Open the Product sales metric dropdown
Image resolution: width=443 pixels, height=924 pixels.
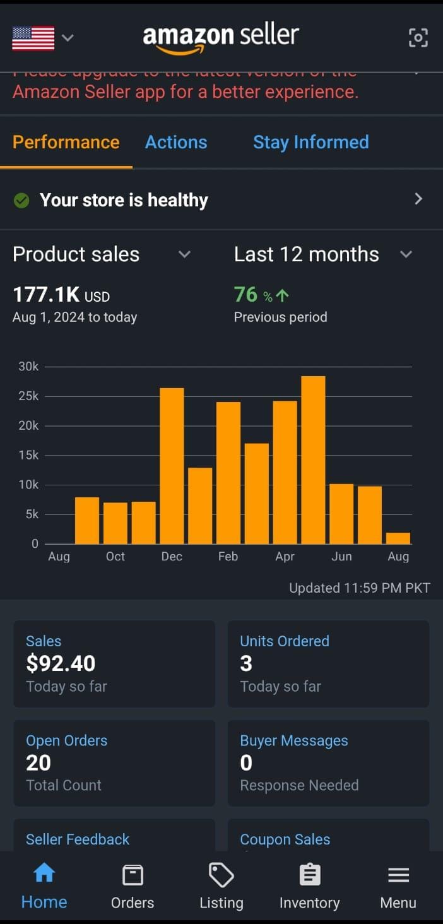tap(184, 254)
